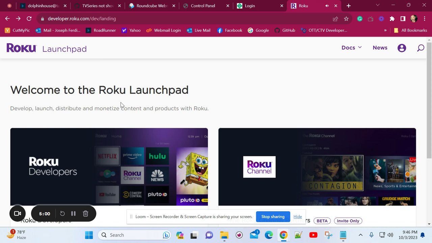Open the Yahoo bookmark
Image resolution: width=432 pixels, height=243 pixels.
coord(131,30)
